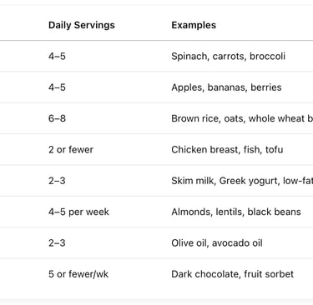Select the 5 or fewer/wk cell
Viewport: 313px width, 305px height.
78,274
